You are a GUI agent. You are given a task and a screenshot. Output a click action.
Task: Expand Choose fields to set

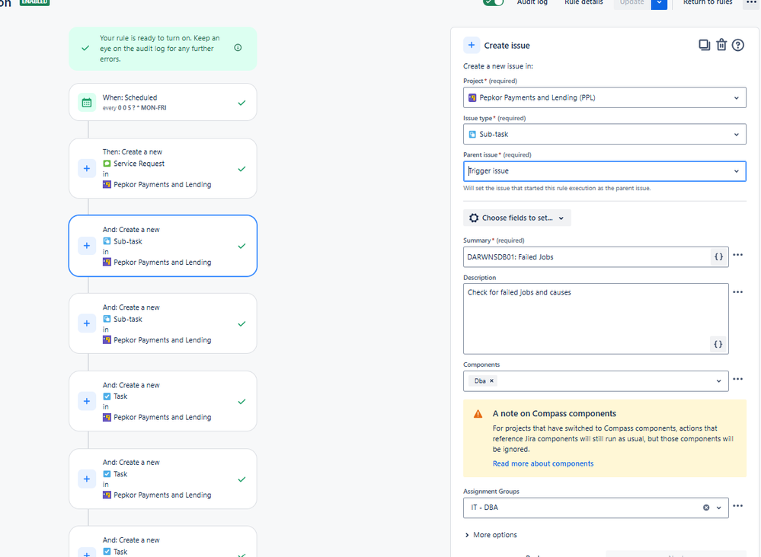(517, 218)
